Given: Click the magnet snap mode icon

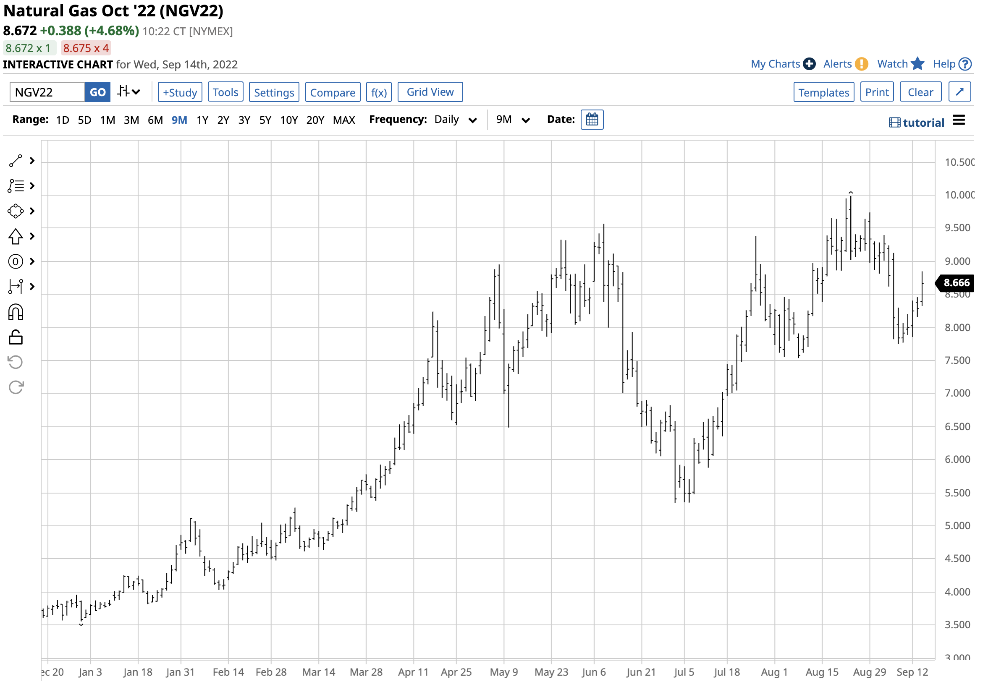Looking at the screenshot, I should click(16, 313).
